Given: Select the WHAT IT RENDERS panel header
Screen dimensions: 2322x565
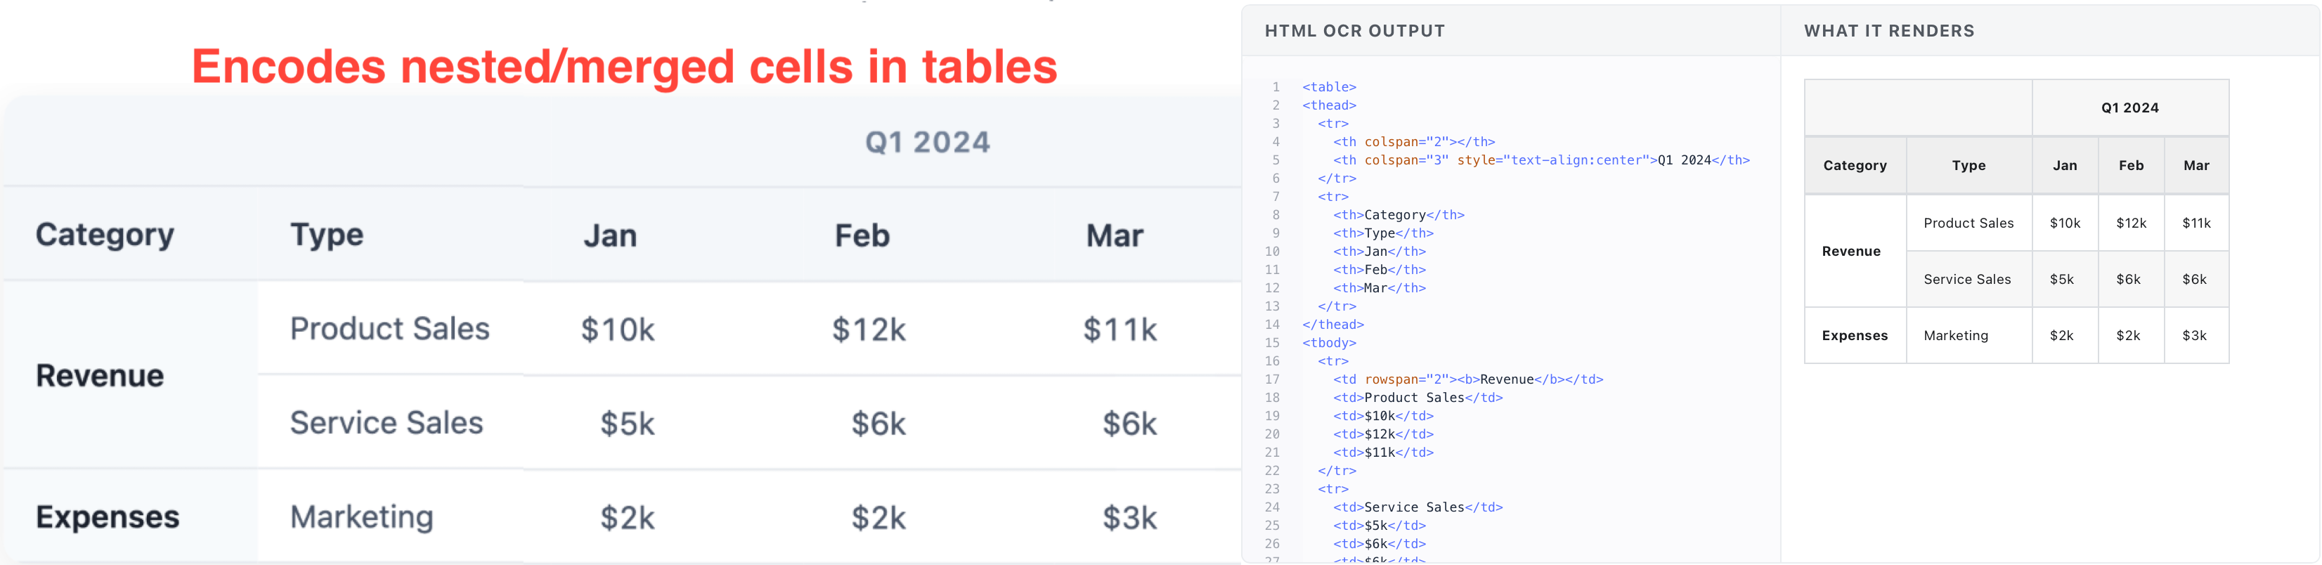Looking at the screenshot, I should click(1888, 32).
